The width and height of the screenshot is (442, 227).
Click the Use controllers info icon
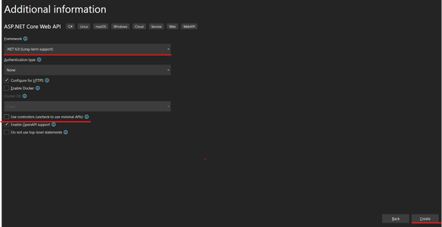click(x=87, y=117)
